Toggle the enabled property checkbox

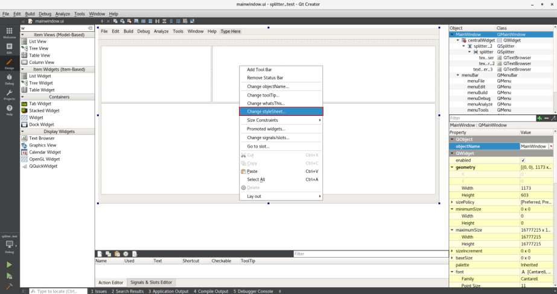[x=523, y=161]
